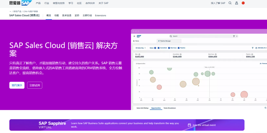
Task: Toggle the Pipeline status checkbox
Action: click(179, 48)
